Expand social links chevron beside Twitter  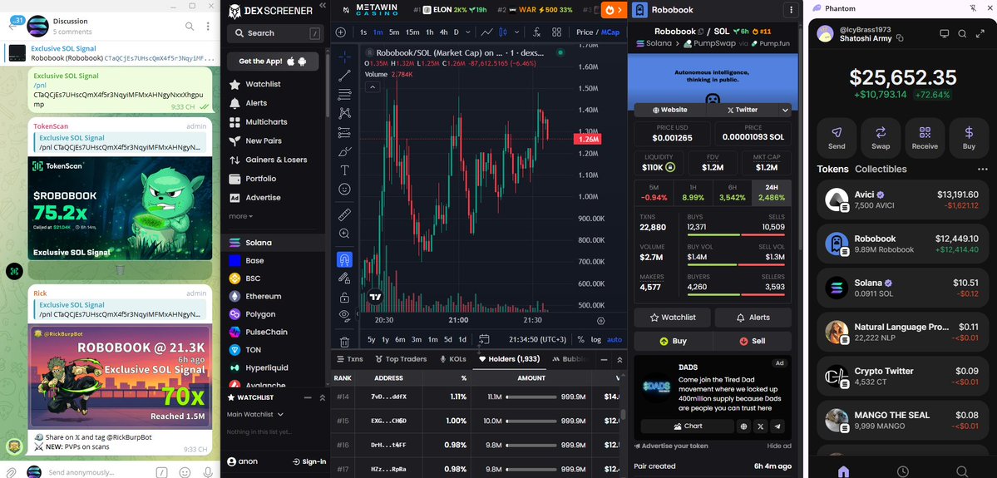tap(785, 110)
